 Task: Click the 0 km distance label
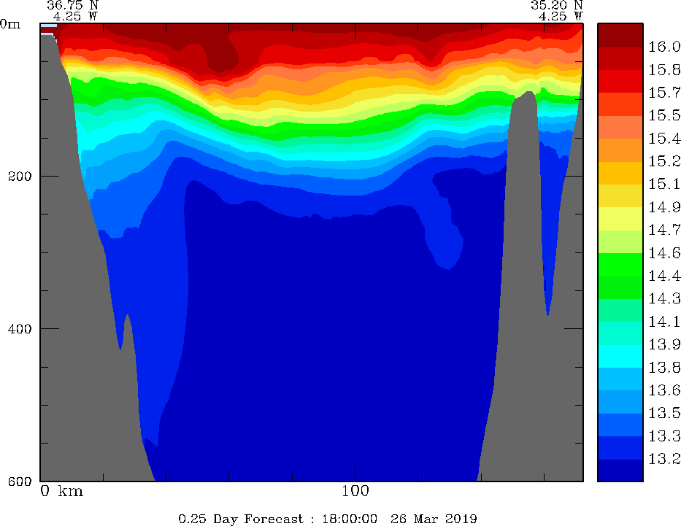click(61, 491)
